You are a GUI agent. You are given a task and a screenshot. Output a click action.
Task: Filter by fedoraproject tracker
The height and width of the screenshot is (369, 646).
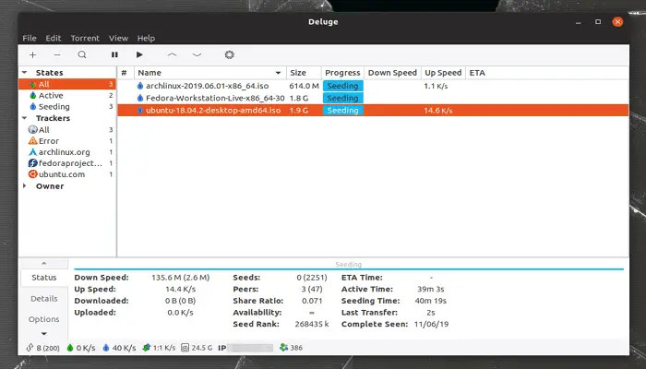tap(67, 163)
